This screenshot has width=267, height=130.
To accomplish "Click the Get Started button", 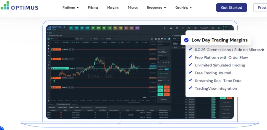I will (232, 7).
